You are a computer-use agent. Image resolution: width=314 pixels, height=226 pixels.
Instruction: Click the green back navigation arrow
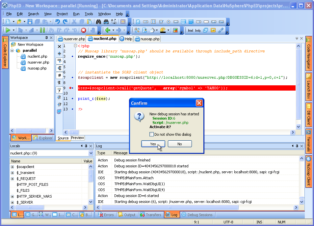[107, 30]
